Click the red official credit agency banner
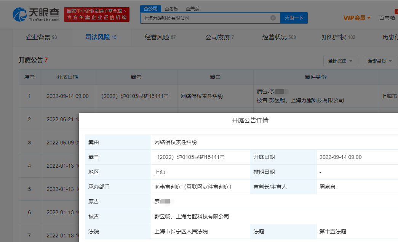Screen dimensions: 398x242 97,14
